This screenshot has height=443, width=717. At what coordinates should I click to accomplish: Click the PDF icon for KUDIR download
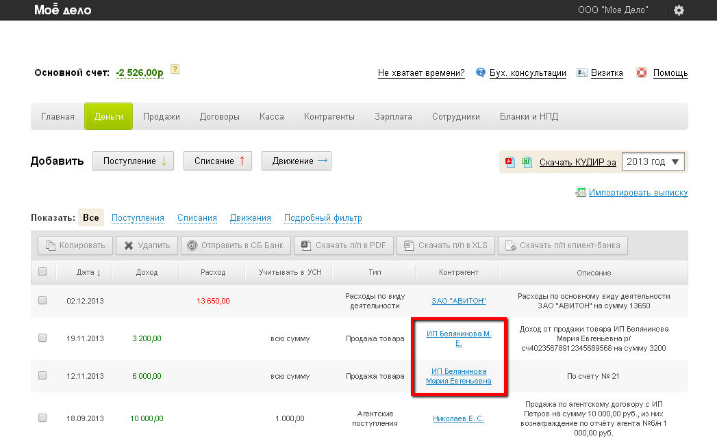(x=510, y=162)
